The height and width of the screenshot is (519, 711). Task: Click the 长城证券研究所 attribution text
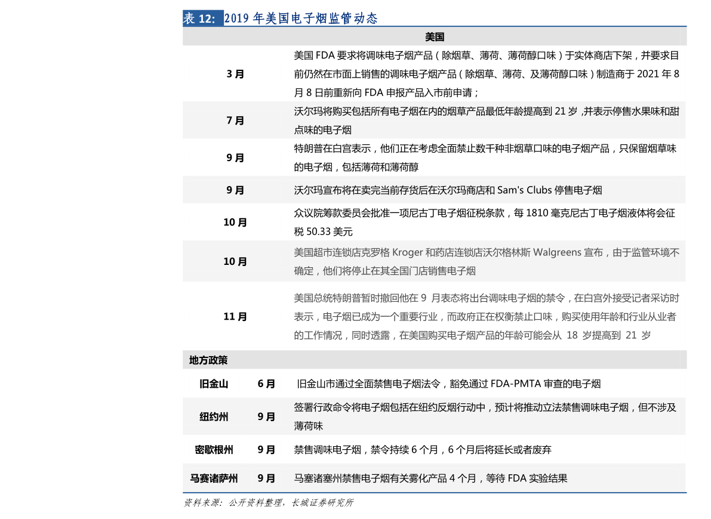325,503
